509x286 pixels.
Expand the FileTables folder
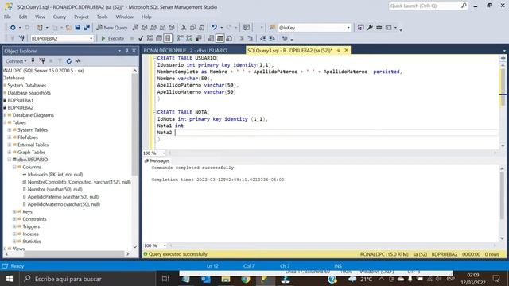pyautogui.click(x=10, y=137)
